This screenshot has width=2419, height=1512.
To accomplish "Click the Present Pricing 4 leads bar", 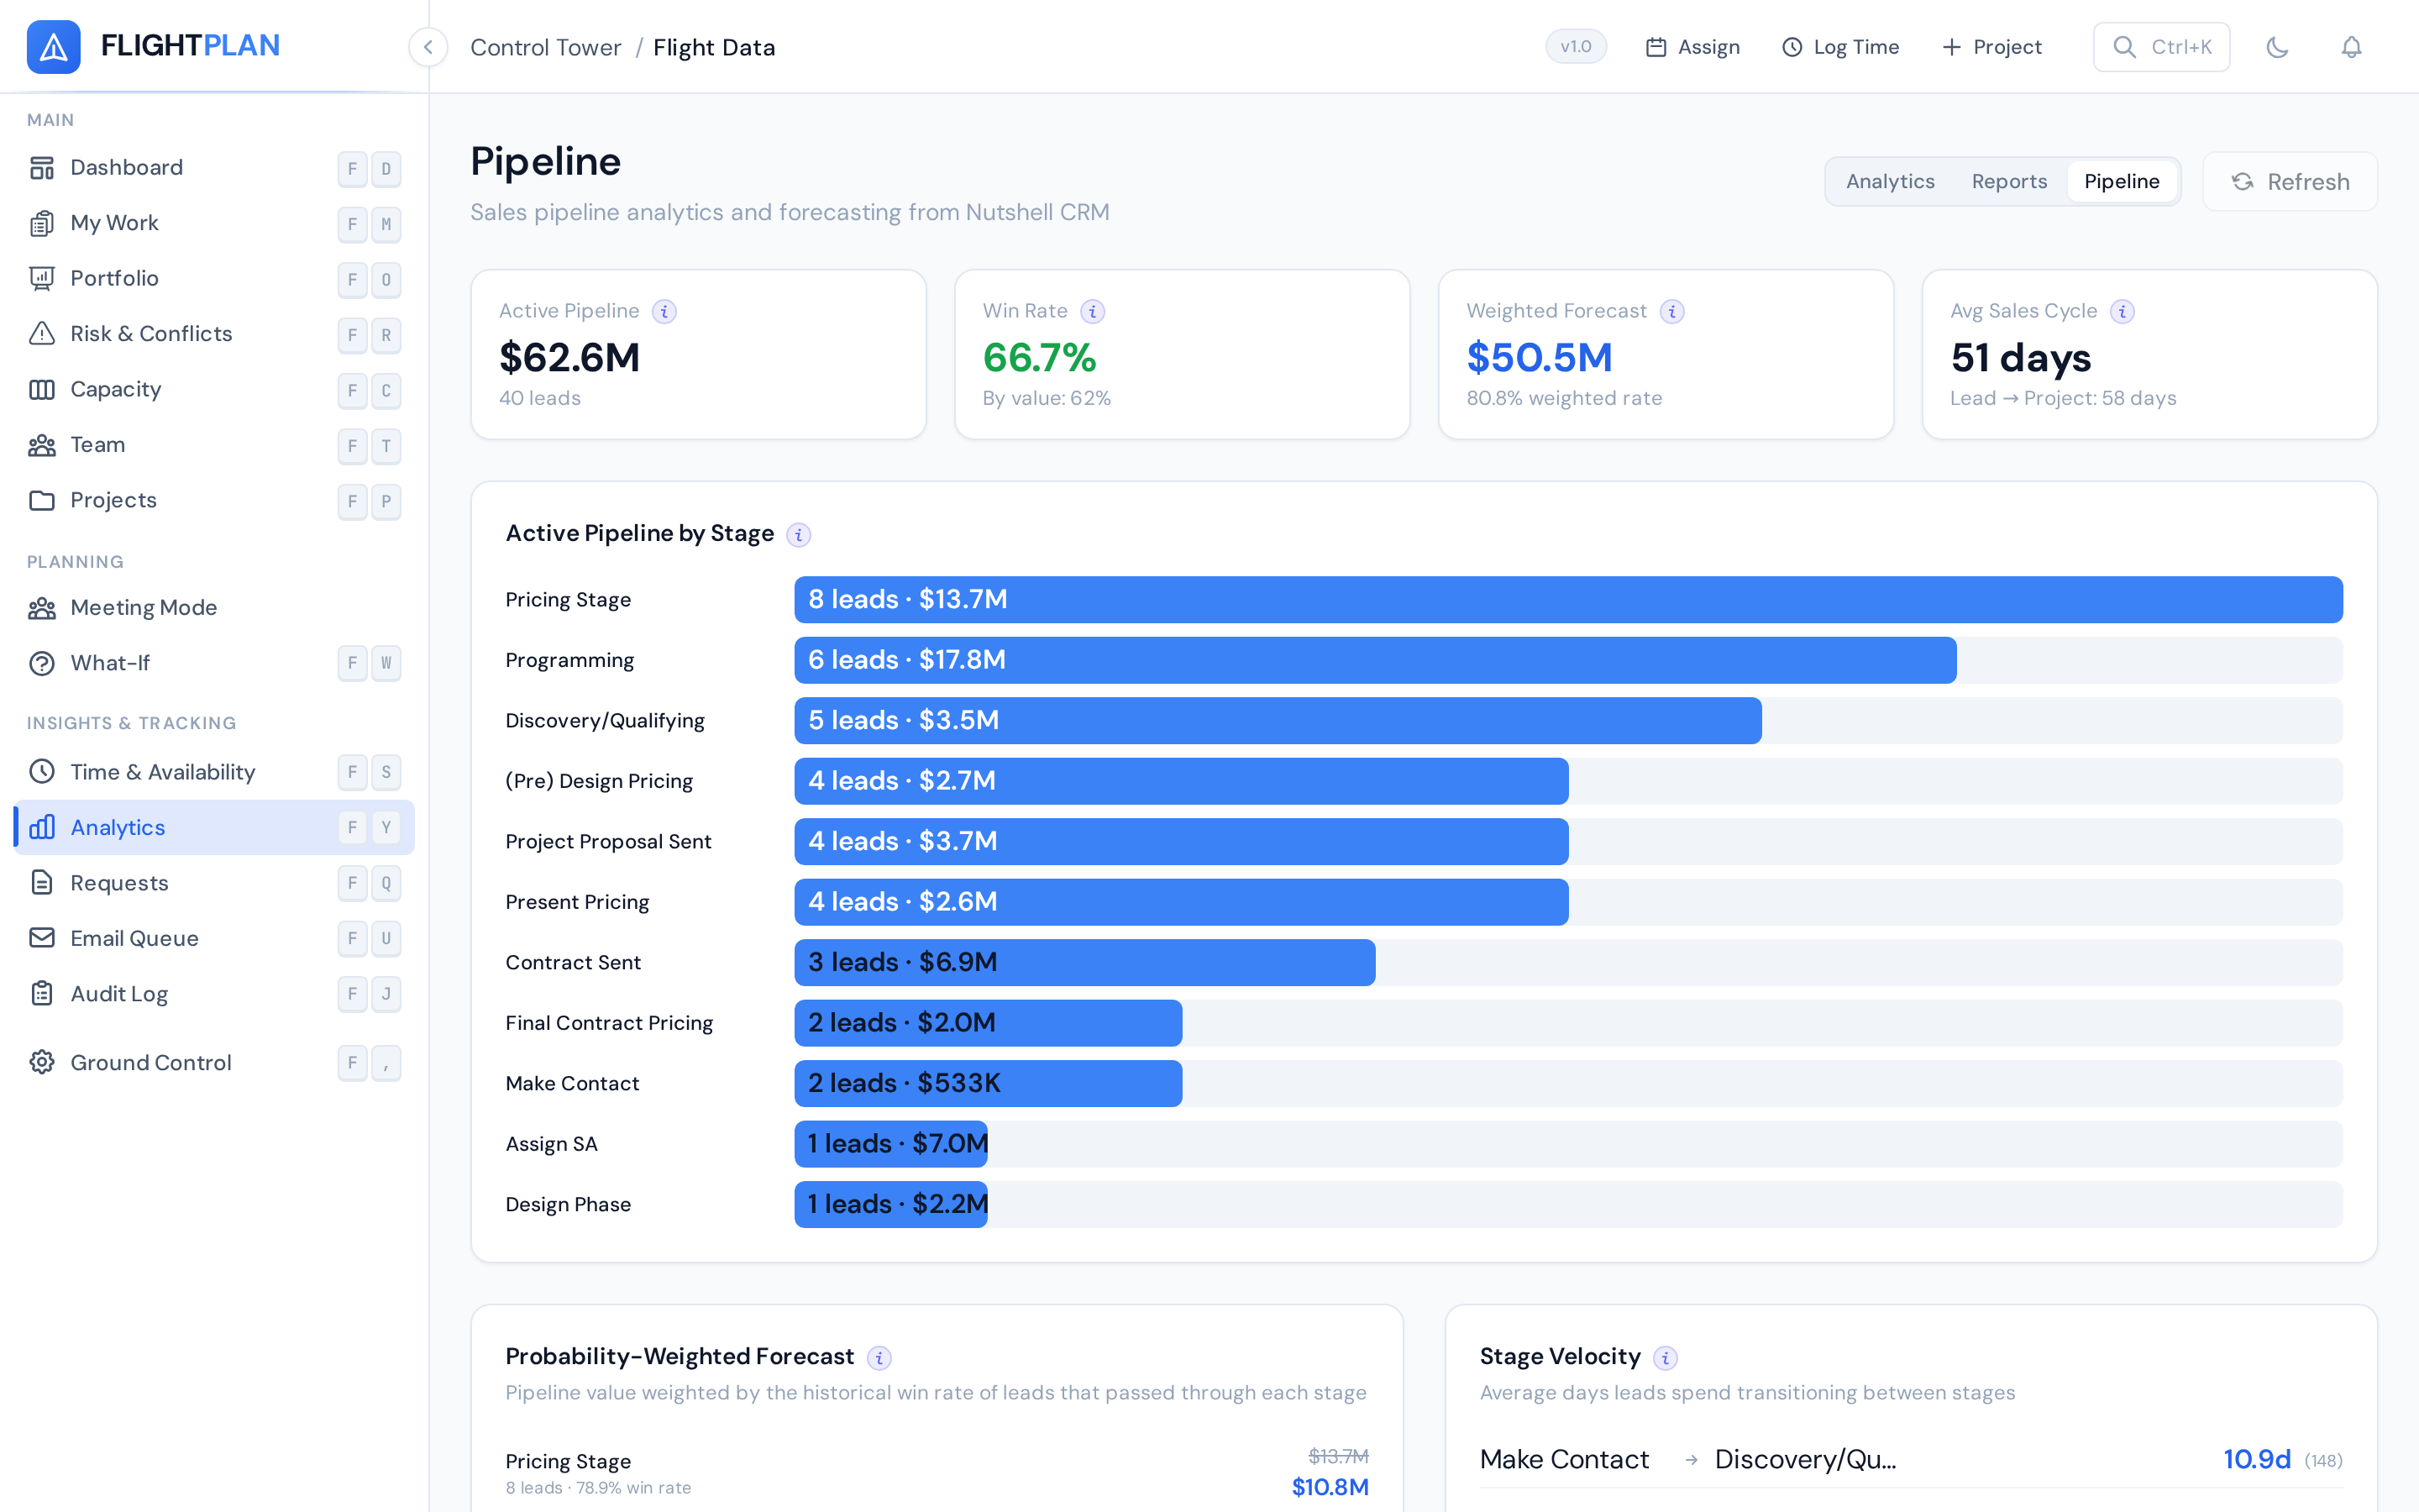I will point(1182,903).
